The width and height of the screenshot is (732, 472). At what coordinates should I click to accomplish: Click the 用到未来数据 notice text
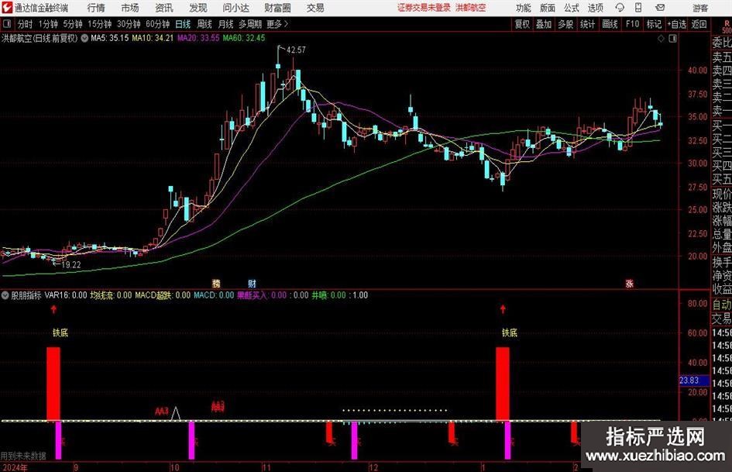[23, 456]
